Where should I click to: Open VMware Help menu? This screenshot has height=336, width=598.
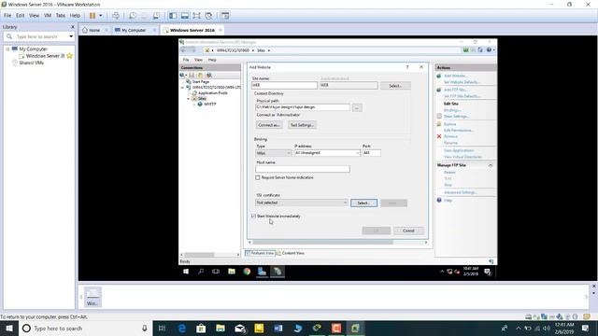(75, 16)
